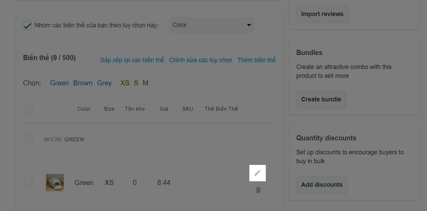Open Chỉnh sửa các tùy chọn link
The width and height of the screenshot is (427, 211).
tap(201, 60)
